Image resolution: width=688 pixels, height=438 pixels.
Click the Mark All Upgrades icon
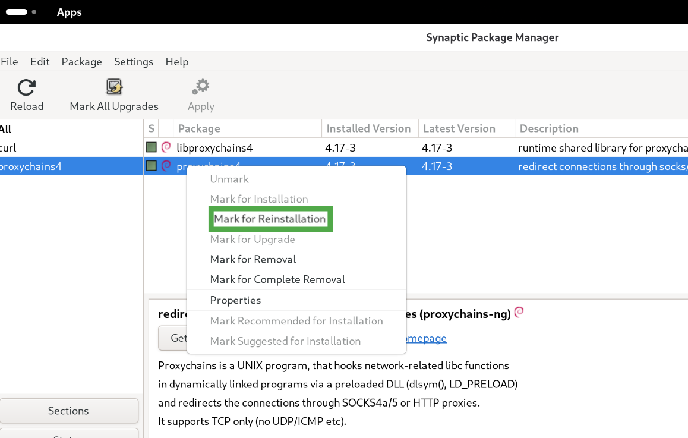[114, 87]
